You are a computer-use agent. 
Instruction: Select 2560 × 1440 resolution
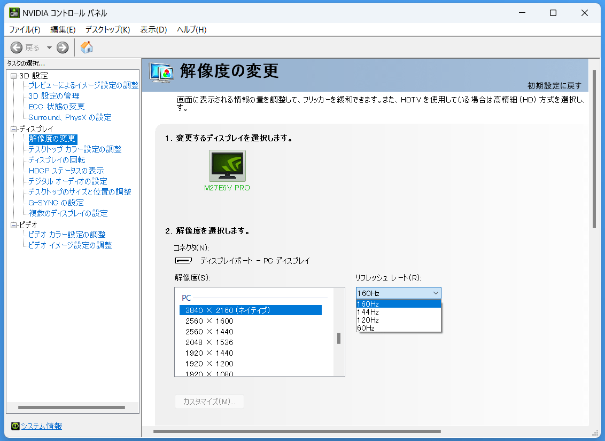click(x=210, y=332)
